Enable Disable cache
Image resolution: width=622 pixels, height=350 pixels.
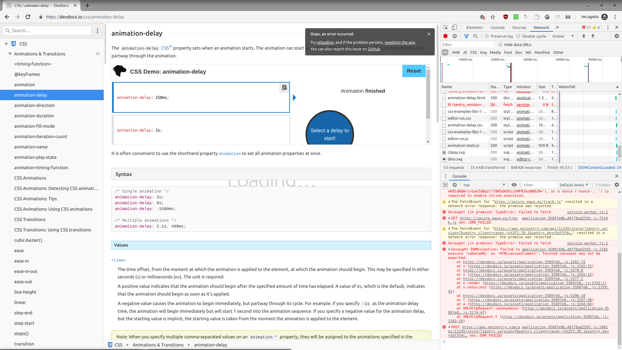coord(518,36)
